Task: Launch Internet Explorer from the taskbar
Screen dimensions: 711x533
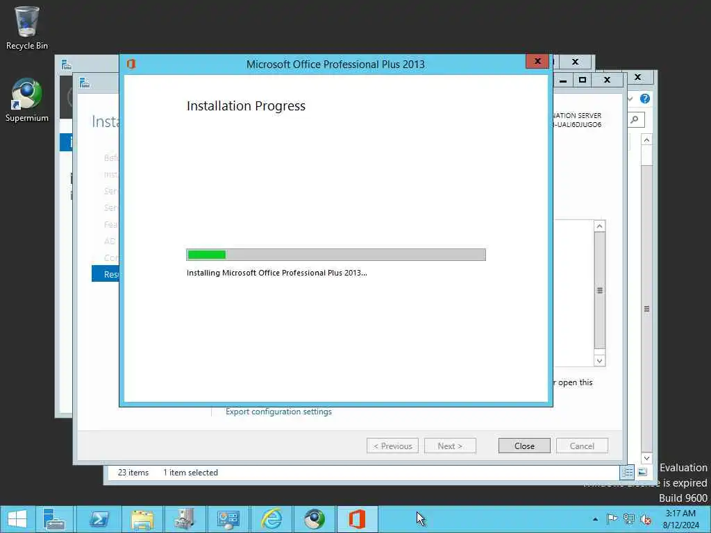Action: pos(271,519)
